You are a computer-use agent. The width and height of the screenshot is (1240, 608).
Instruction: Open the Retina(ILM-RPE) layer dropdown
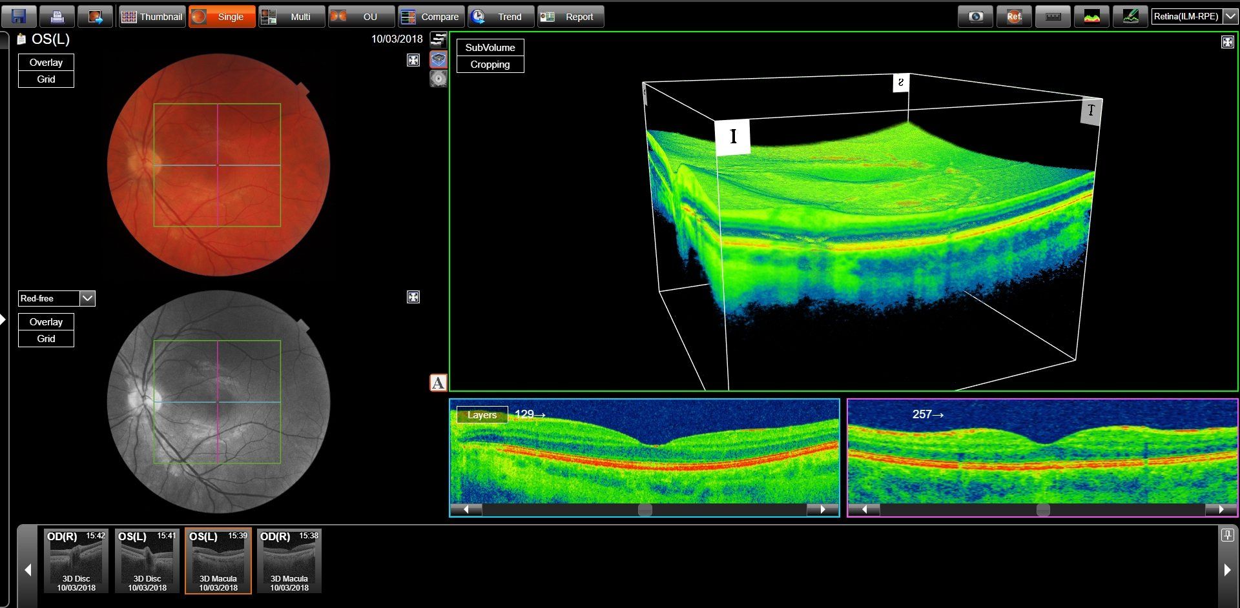(1230, 16)
